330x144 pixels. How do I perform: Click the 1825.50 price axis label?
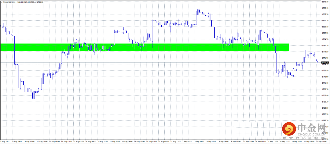(325, 14)
